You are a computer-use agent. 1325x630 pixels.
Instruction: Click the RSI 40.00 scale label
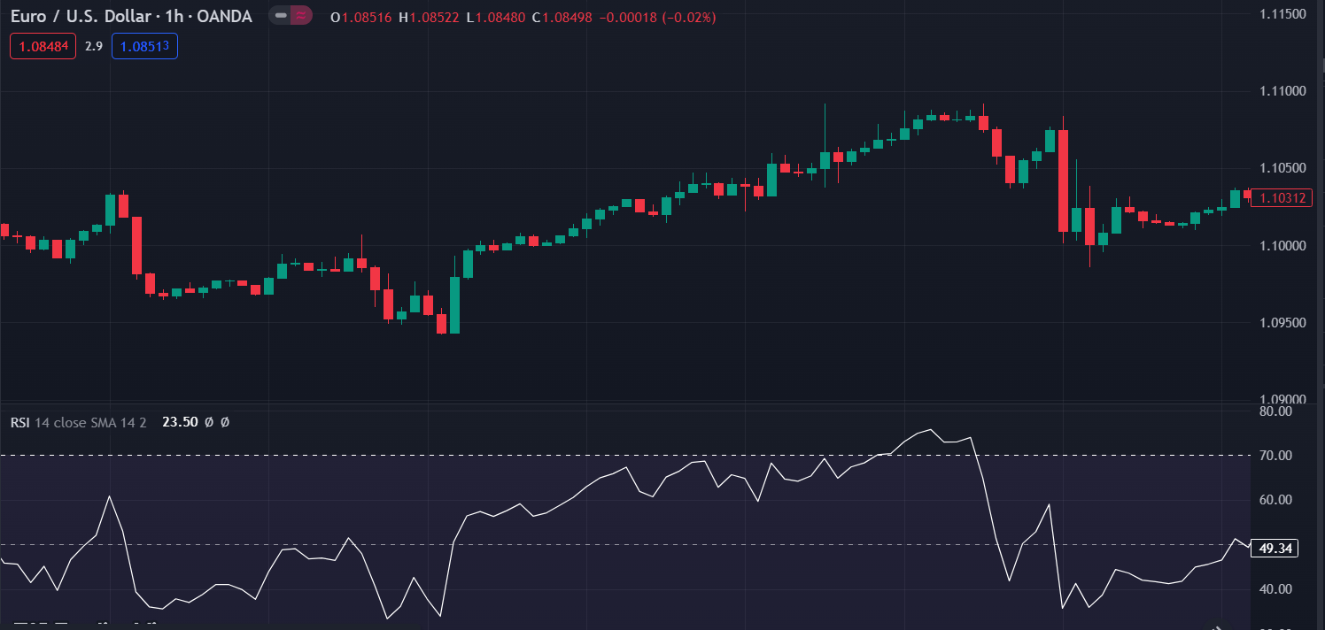point(1275,589)
